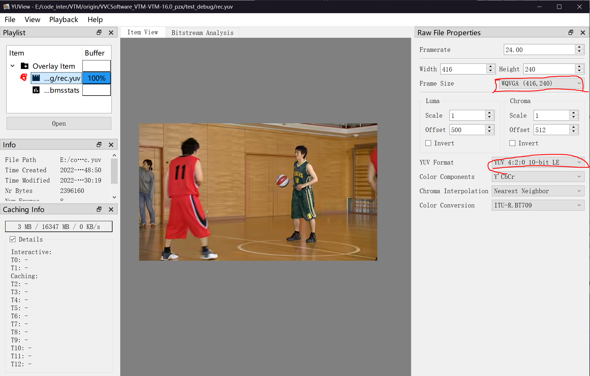This screenshot has height=376, width=590.
Task: Close the Info panel
Action: (x=111, y=145)
